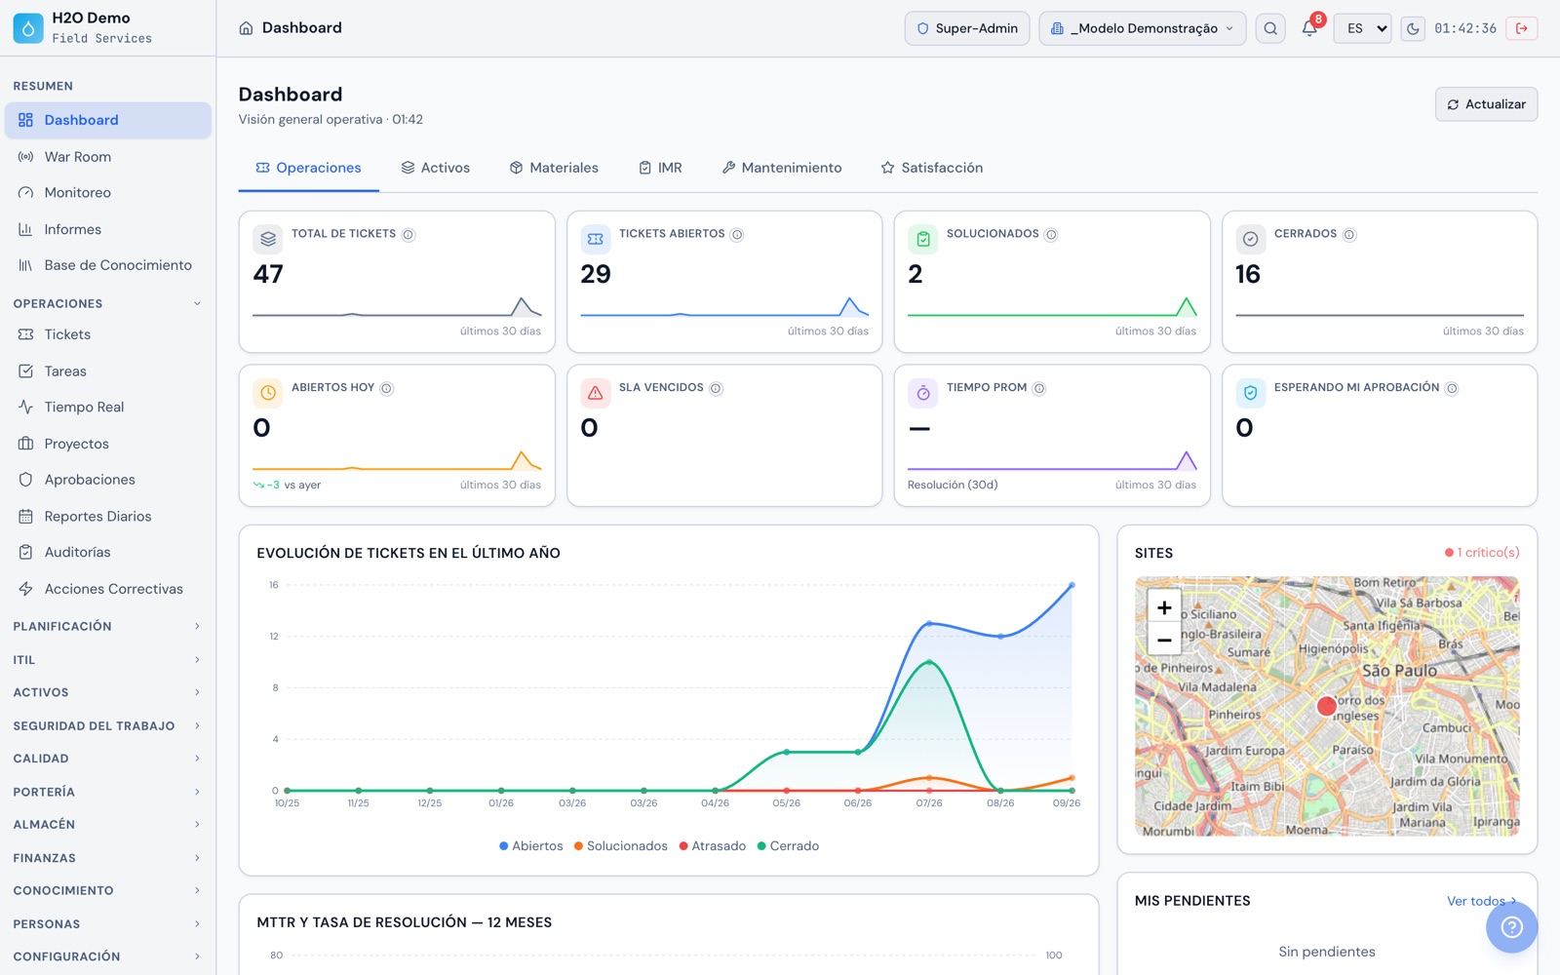Expand the Portería section

click(x=108, y=792)
